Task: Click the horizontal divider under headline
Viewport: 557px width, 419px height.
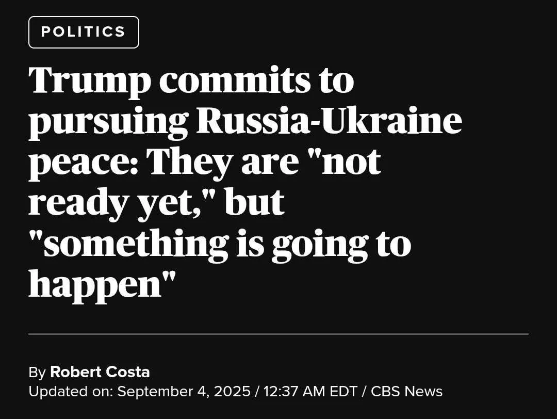Action: click(x=278, y=334)
